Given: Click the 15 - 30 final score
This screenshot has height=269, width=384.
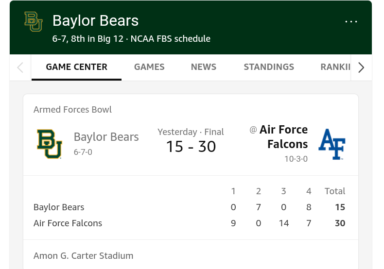Looking at the screenshot, I should pyautogui.click(x=191, y=146).
